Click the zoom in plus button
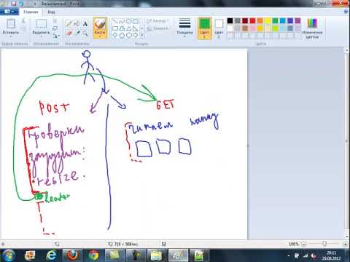Screen dimensions: 350x262 [x=346, y=244]
